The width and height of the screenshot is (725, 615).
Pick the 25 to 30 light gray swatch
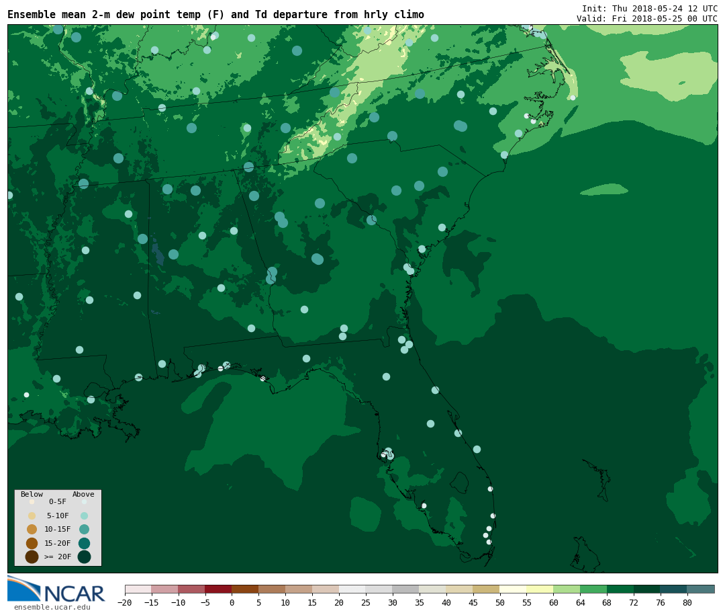tap(379, 589)
